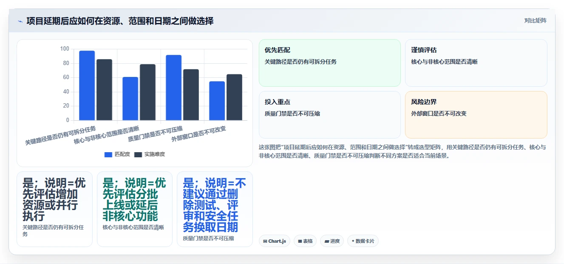
Task: Click the icon in the 表格 tag
Action: tap(300, 241)
